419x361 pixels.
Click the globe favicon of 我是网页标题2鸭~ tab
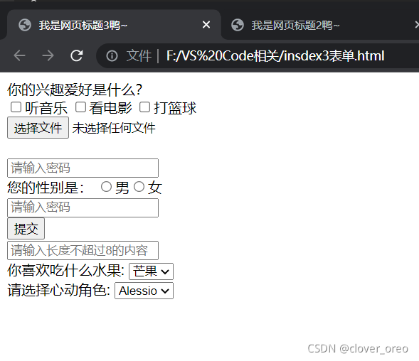(x=238, y=26)
